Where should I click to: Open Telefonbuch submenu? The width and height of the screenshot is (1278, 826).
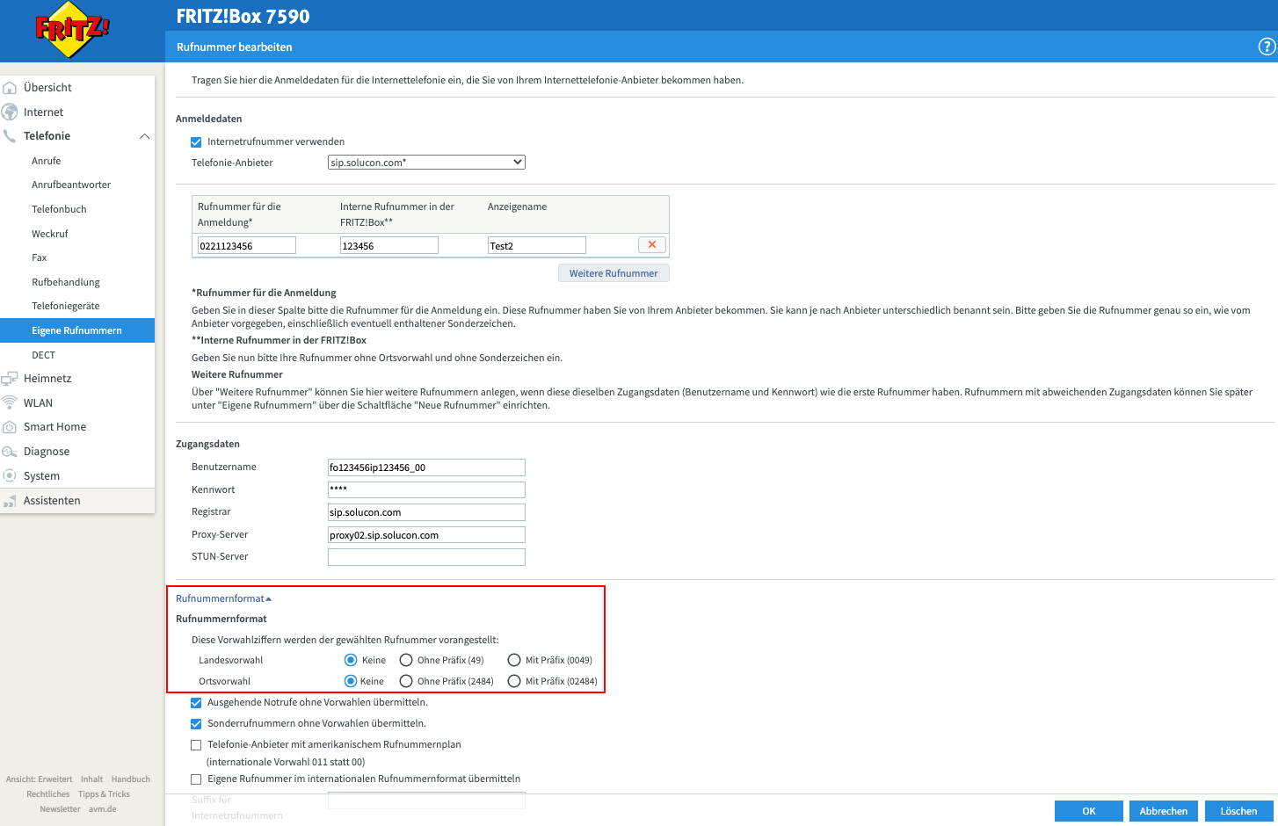pyautogui.click(x=59, y=209)
